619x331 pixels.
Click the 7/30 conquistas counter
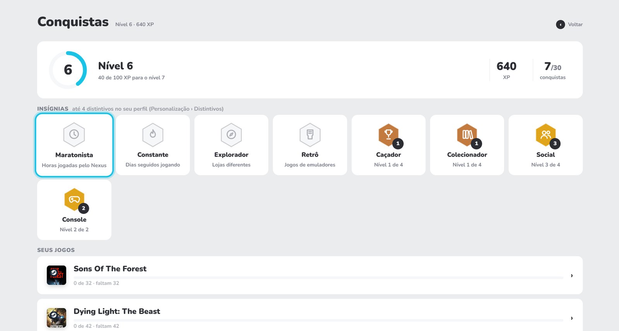pyautogui.click(x=552, y=70)
